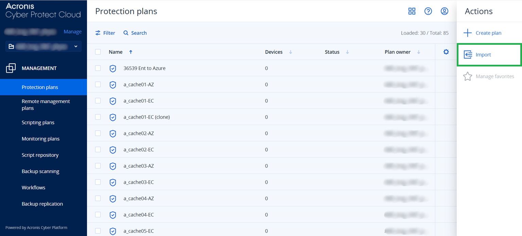Click the Import action text
The height and width of the screenshot is (236, 522).
pyautogui.click(x=483, y=55)
